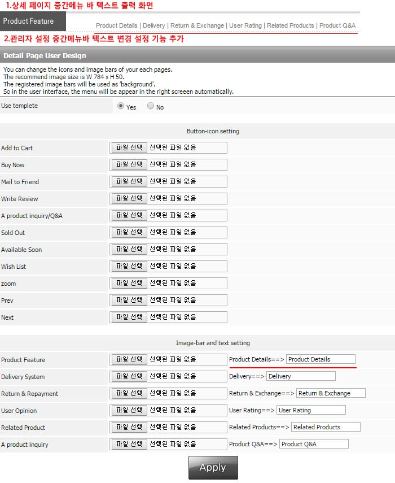Image resolution: width=395 pixels, height=483 pixels.
Task: Choose a file for Add to Cart icon
Action: [129, 148]
